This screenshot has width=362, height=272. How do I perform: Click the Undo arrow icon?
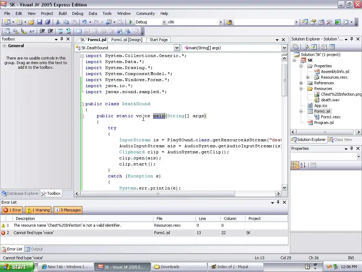click(84, 22)
